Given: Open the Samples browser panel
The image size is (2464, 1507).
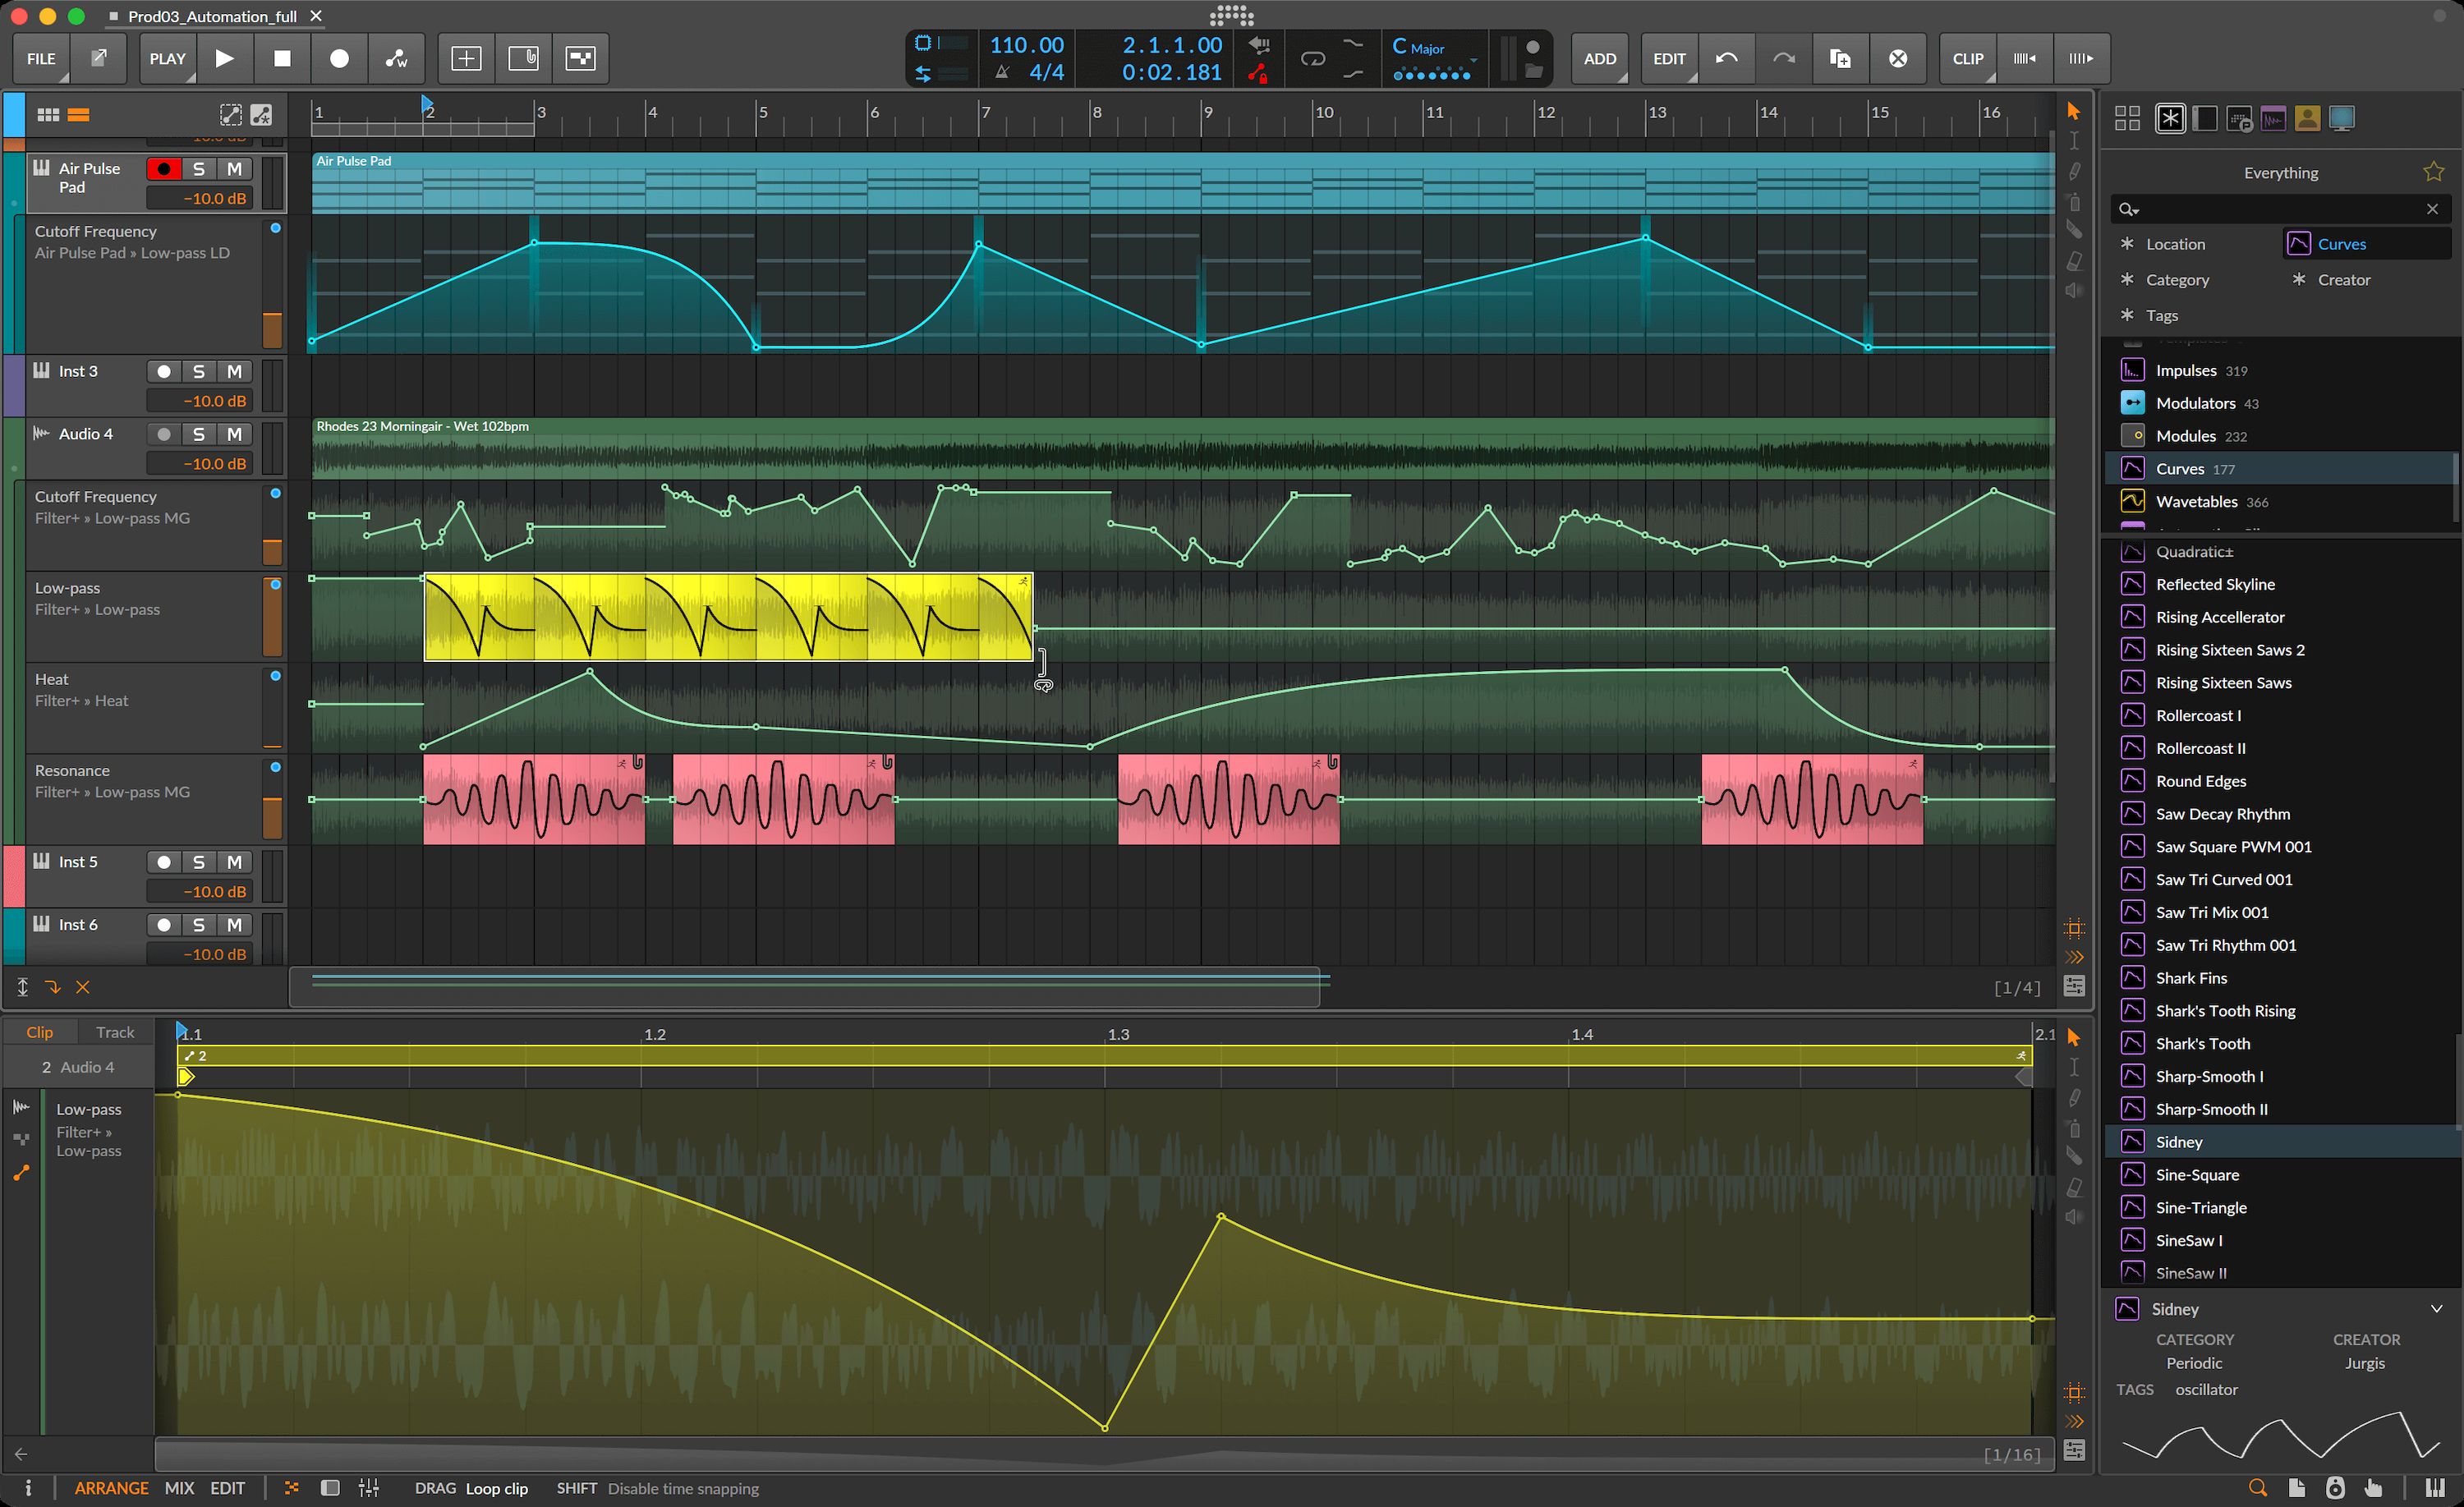Looking at the screenshot, I should click(2273, 118).
